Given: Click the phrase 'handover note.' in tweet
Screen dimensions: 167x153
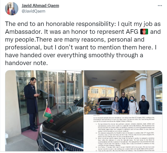Looking at the screenshot, I should click(26, 63).
